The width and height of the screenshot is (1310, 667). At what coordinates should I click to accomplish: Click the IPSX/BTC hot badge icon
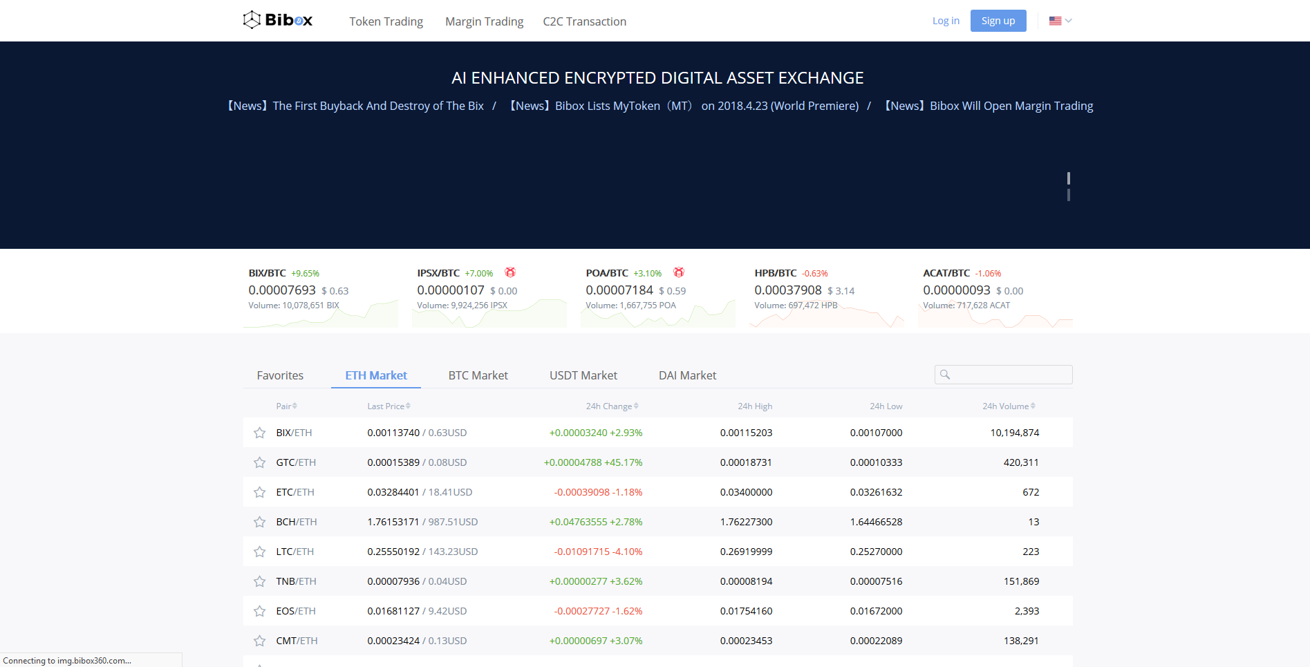(510, 272)
